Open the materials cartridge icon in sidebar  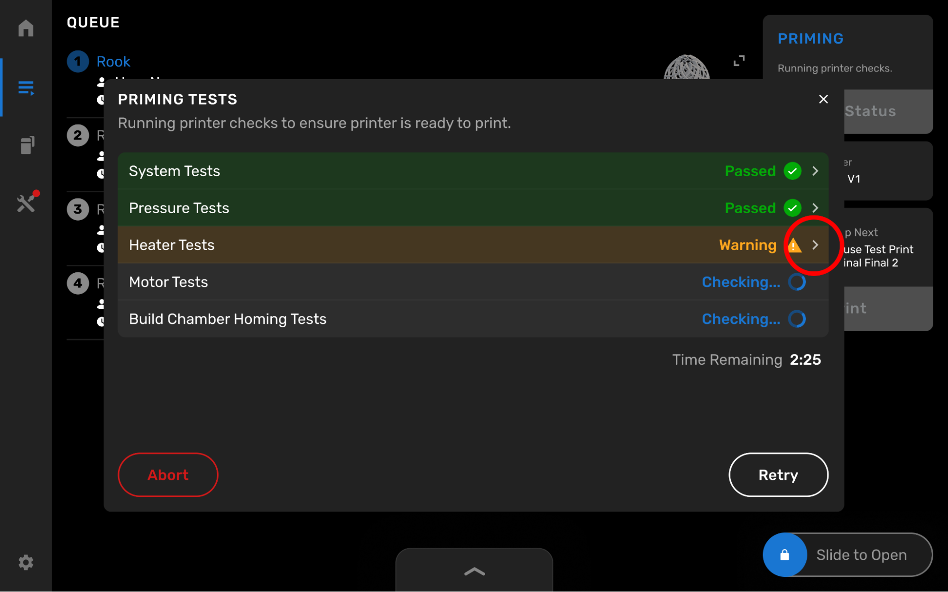point(27,145)
